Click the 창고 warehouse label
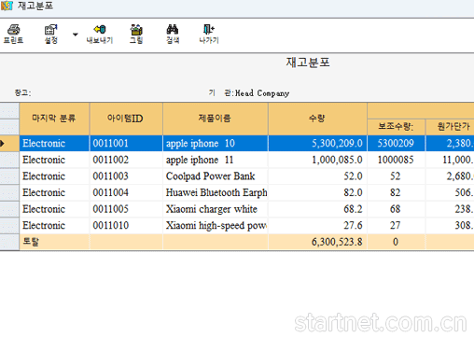474x337 pixels. click(22, 92)
